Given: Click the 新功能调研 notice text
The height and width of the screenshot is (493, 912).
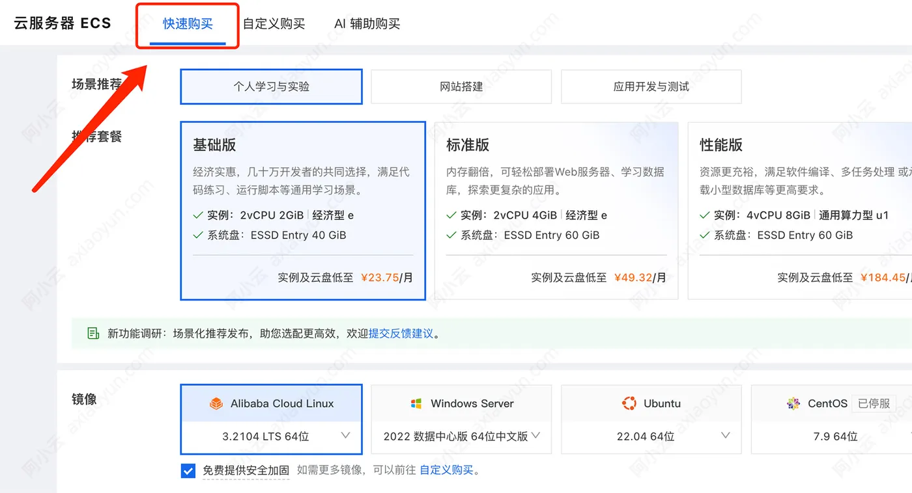Looking at the screenshot, I should pyautogui.click(x=274, y=334).
